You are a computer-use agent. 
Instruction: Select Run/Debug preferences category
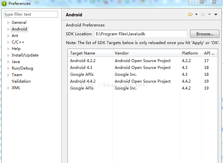point(22,68)
